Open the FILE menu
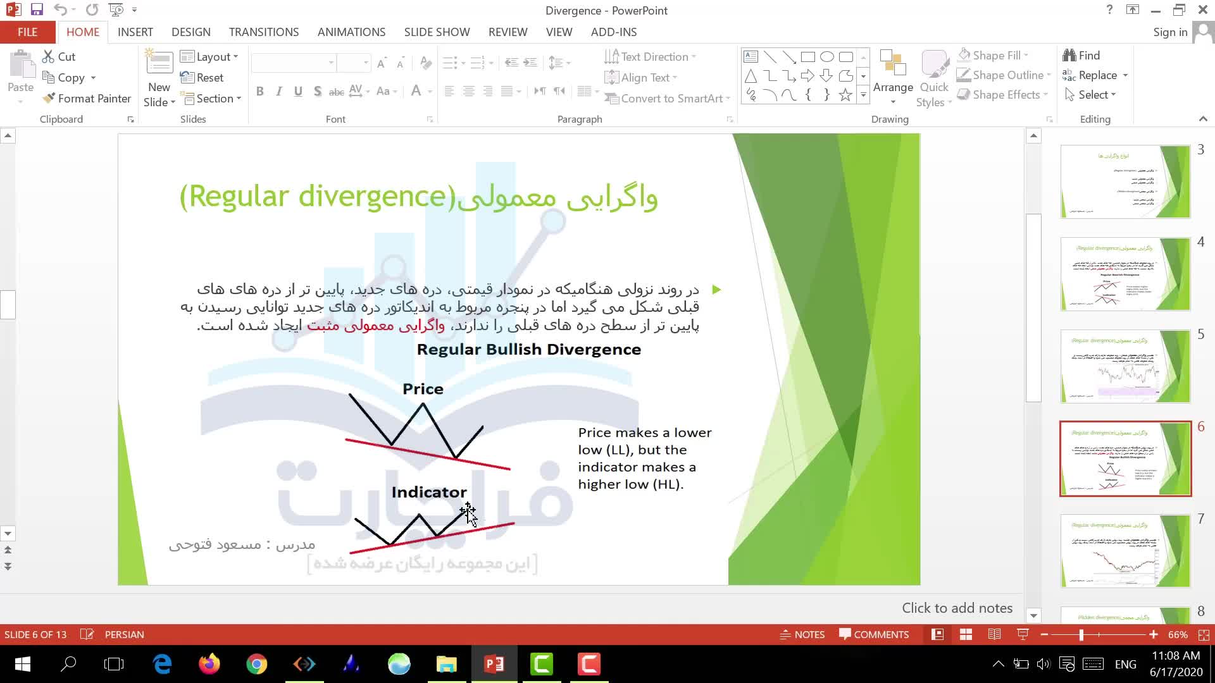The width and height of the screenshot is (1215, 683). click(27, 32)
